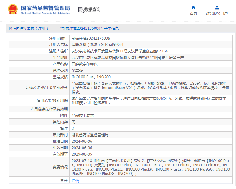The width and height of the screenshot is (236, 189).
Task: Click the 无 value in 其他内容 row
Action: [x=73, y=122]
